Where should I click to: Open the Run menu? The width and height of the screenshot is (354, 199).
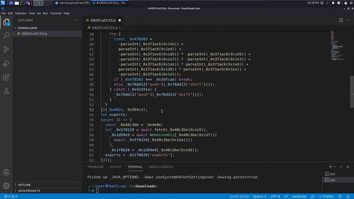point(45,13)
